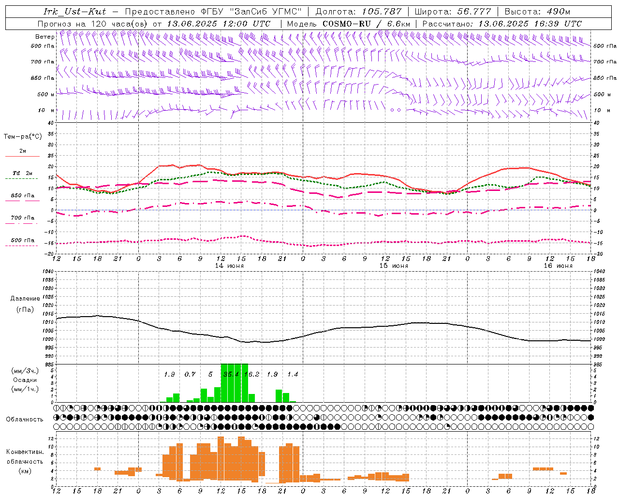The height and width of the screenshot is (495, 619).
Task: Click the red 2м legend line sample
Action: pyautogui.click(x=22, y=157)
